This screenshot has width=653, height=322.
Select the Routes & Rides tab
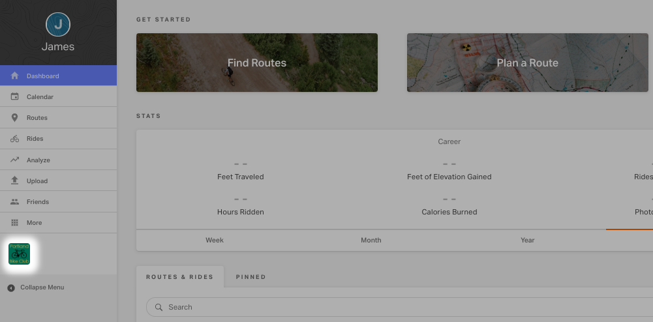[x=180, y=276]
